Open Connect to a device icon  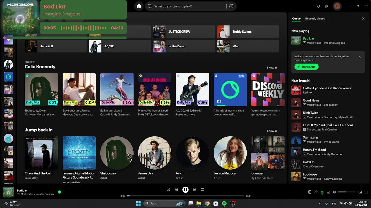click(328, 192)
